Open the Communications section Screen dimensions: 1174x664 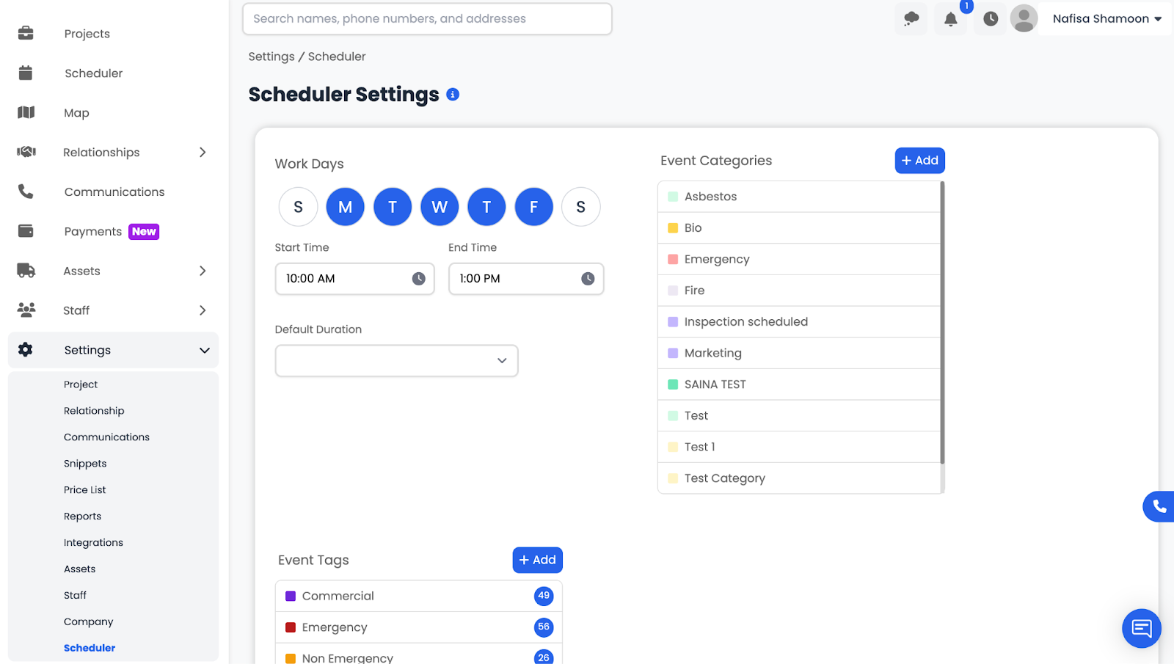[114, 191]
